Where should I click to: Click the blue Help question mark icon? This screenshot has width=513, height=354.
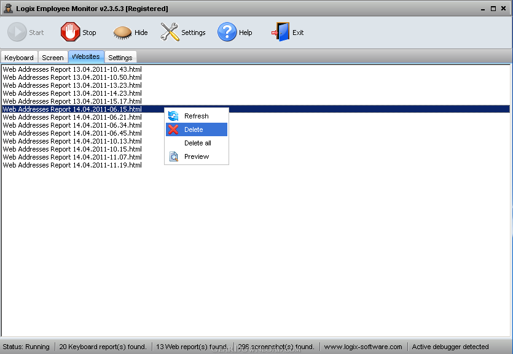pyautogui.click(x=227, y=32)
